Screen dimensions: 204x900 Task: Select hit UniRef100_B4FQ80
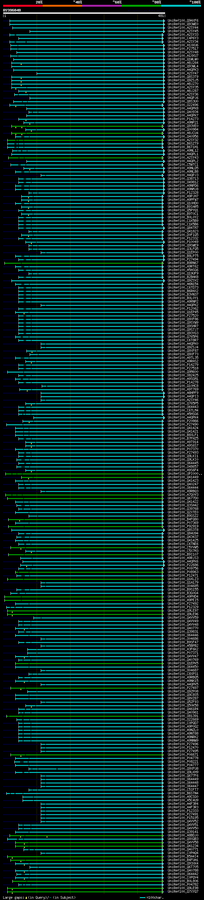click(183, 519)
